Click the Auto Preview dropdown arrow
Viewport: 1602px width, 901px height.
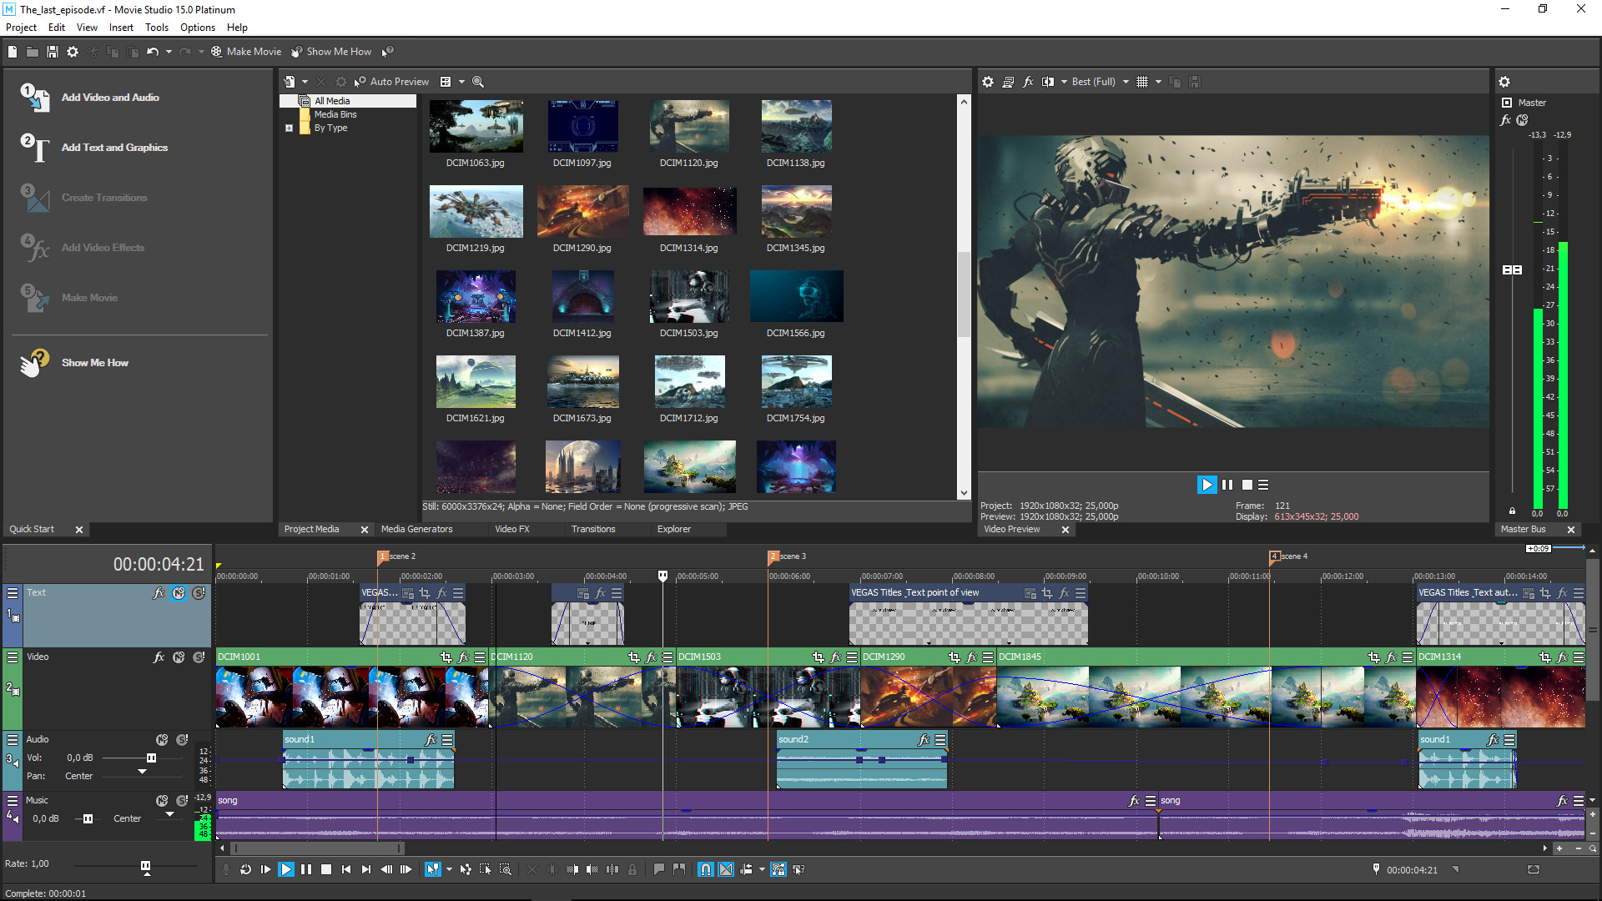coord(462,82)
